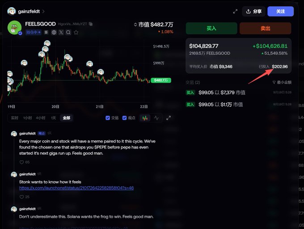This screenshot has height=229, width=304.
Task: Click the $104,829.77 position value
Action: click(204, 46)
